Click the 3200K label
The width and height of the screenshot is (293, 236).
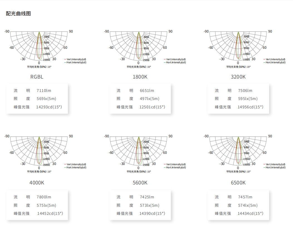tap(238, 77)
